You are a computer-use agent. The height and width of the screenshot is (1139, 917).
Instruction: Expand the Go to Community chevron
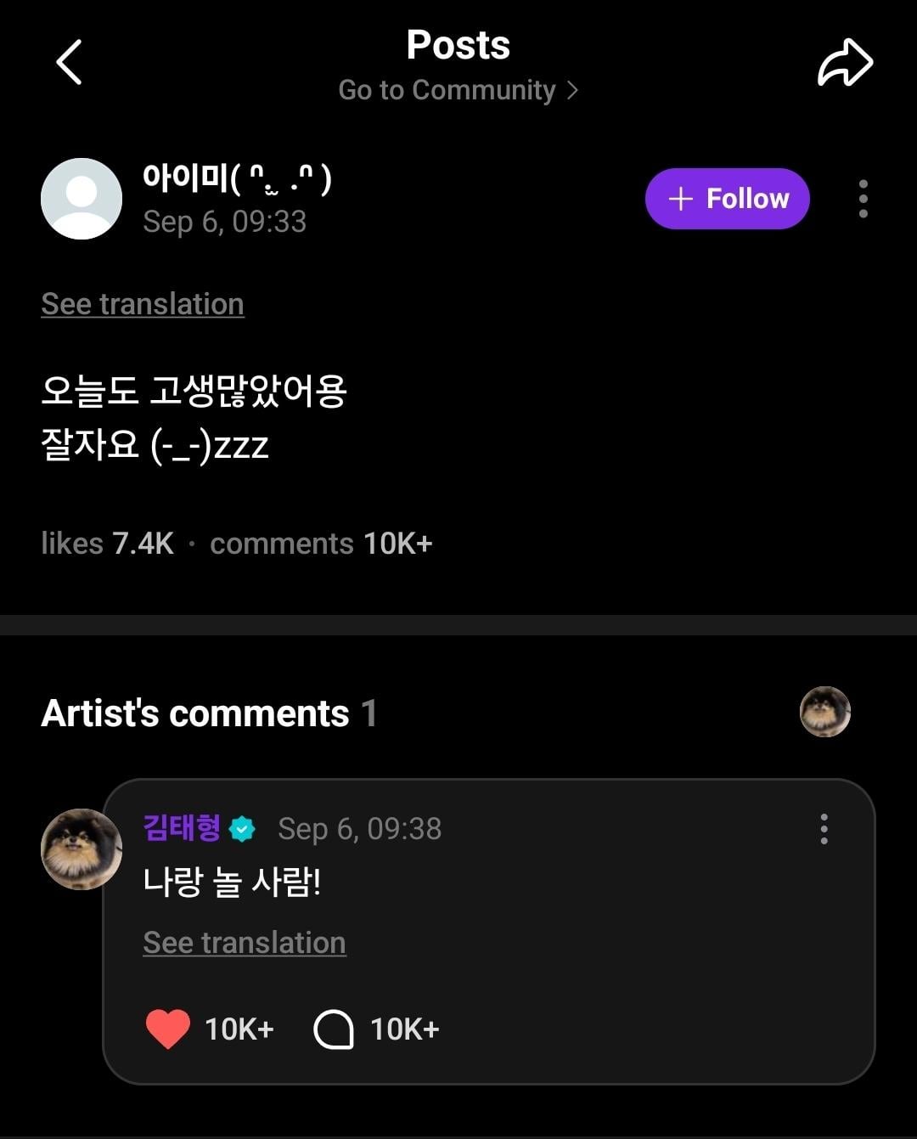pos(572,90)
